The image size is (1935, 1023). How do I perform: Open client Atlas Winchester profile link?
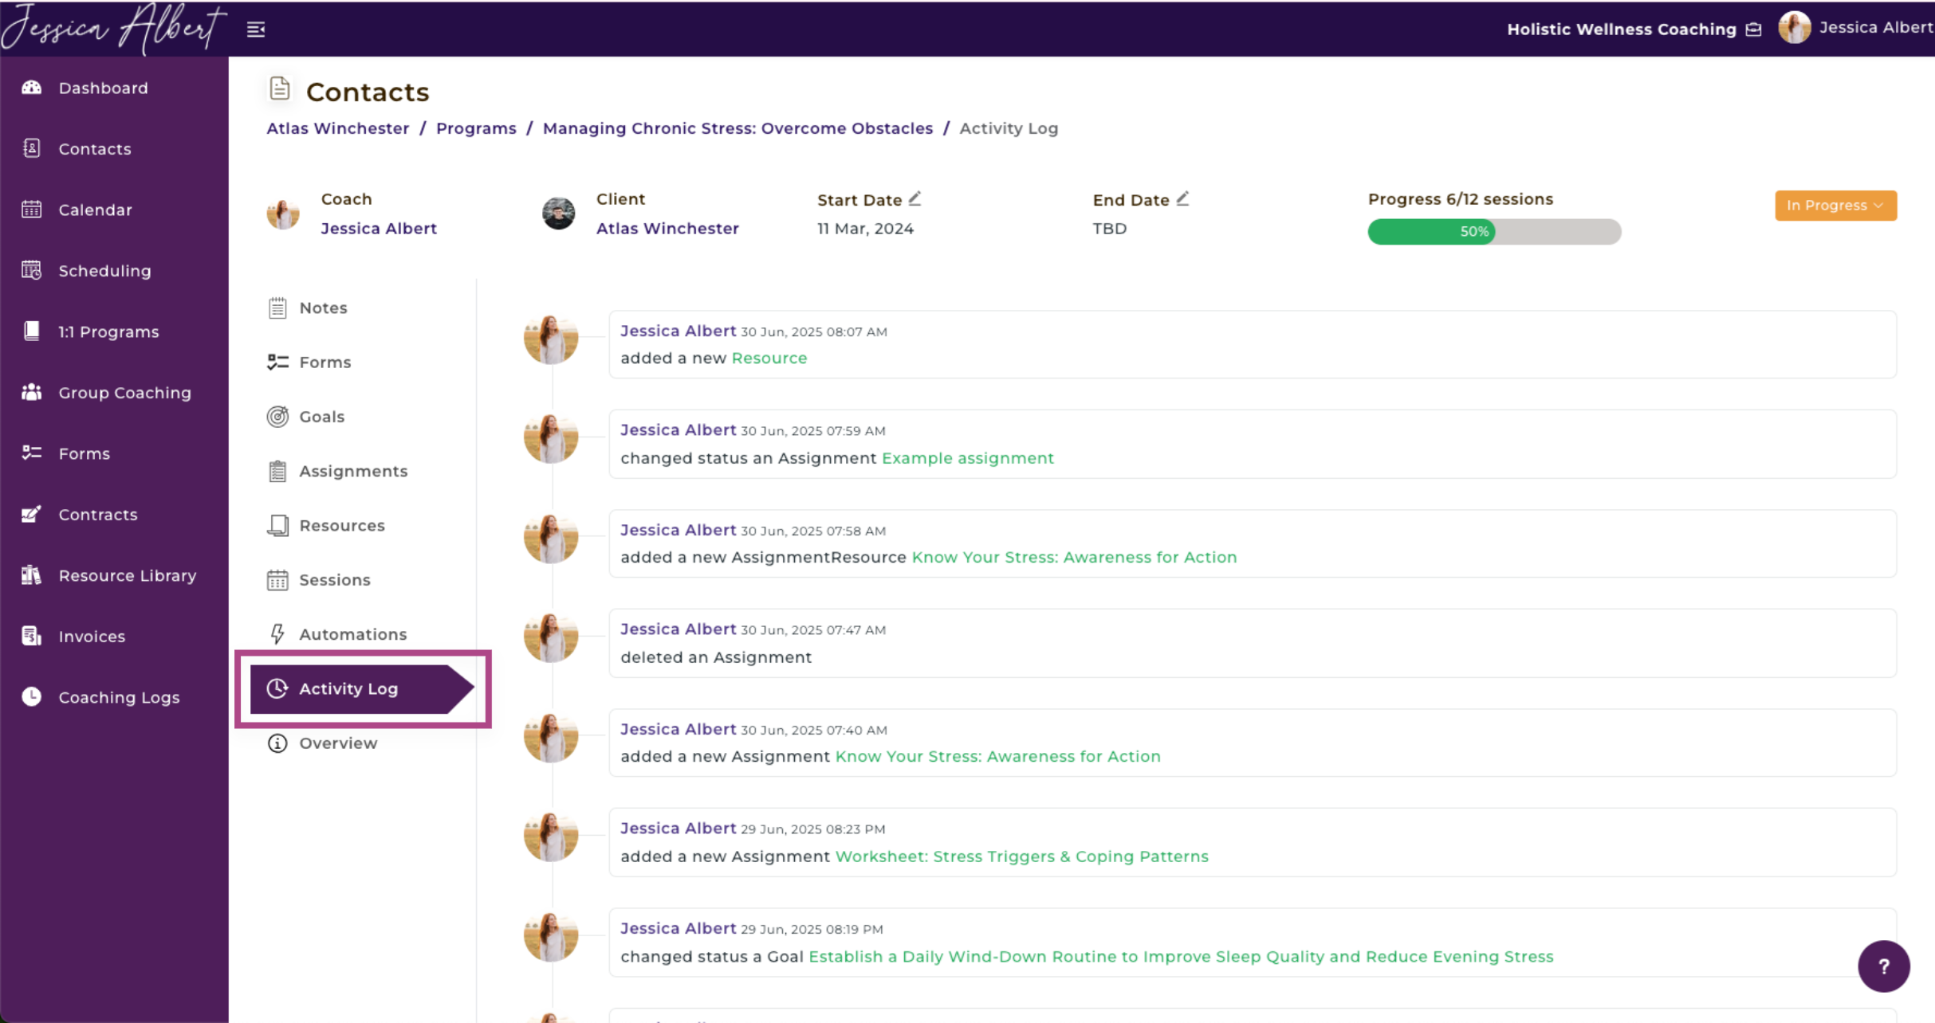point(667,229)
